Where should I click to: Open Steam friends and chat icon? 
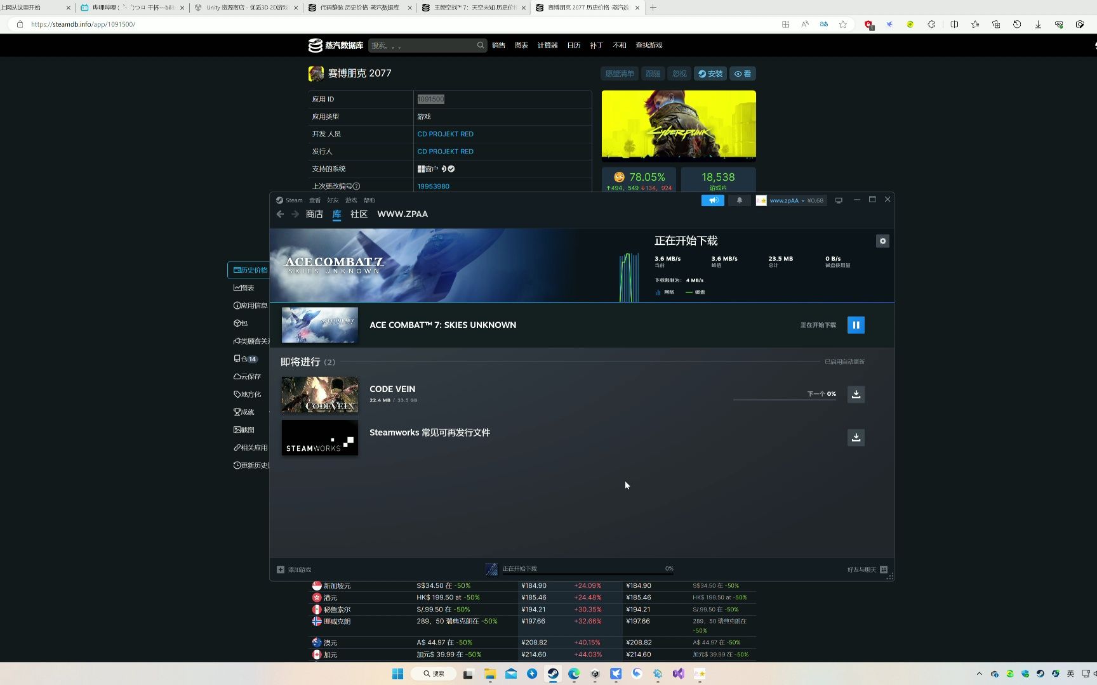(x=884, y=570)
